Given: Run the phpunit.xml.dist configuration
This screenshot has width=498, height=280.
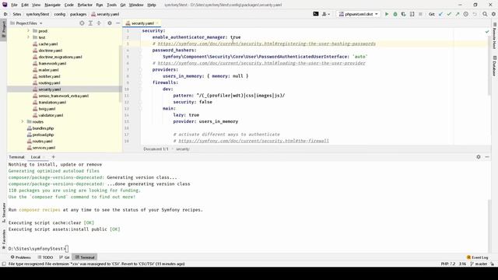Looking at the screenshot, I should click(387, 14).
